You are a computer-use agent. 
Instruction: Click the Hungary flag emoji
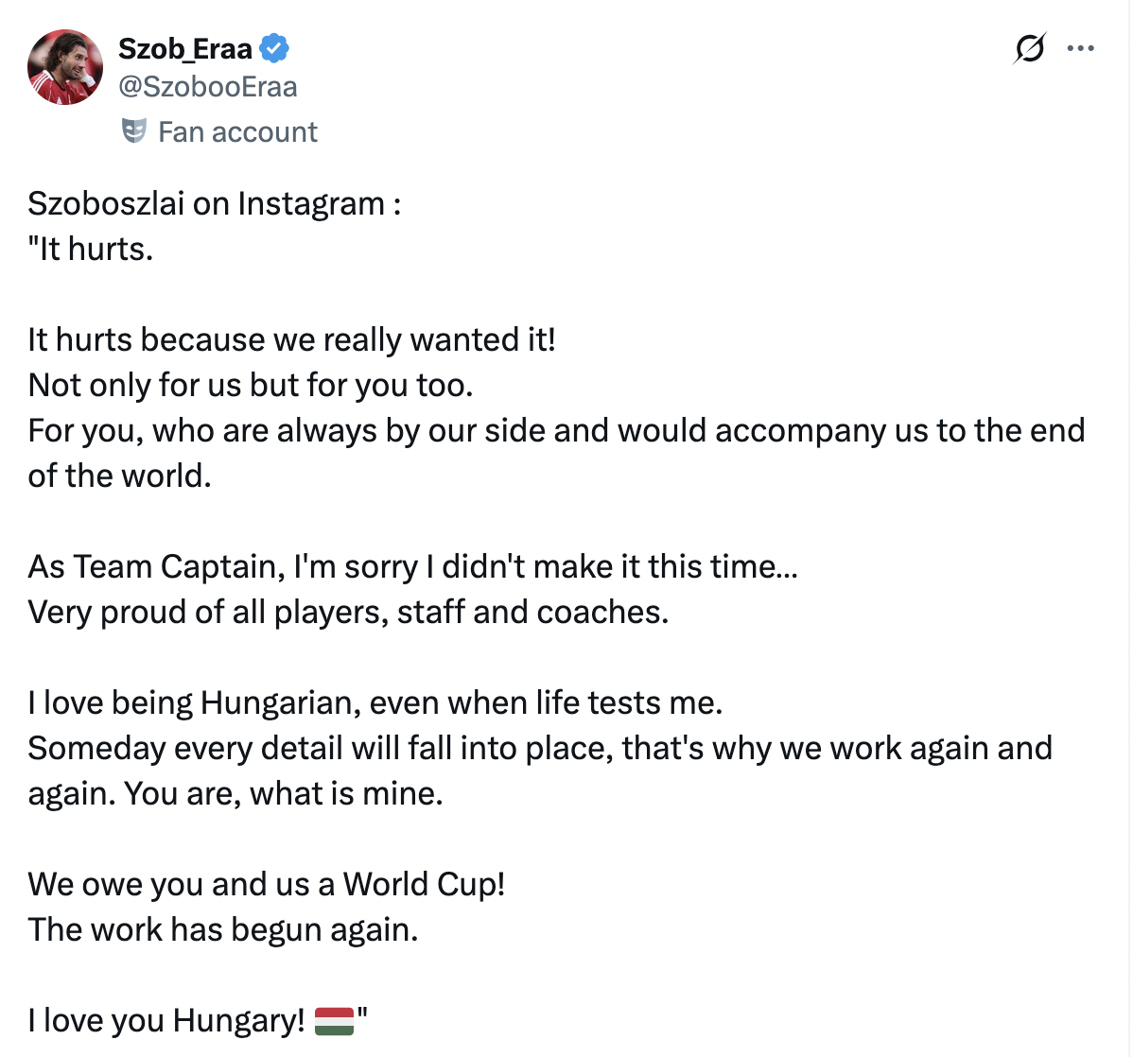333,1021
